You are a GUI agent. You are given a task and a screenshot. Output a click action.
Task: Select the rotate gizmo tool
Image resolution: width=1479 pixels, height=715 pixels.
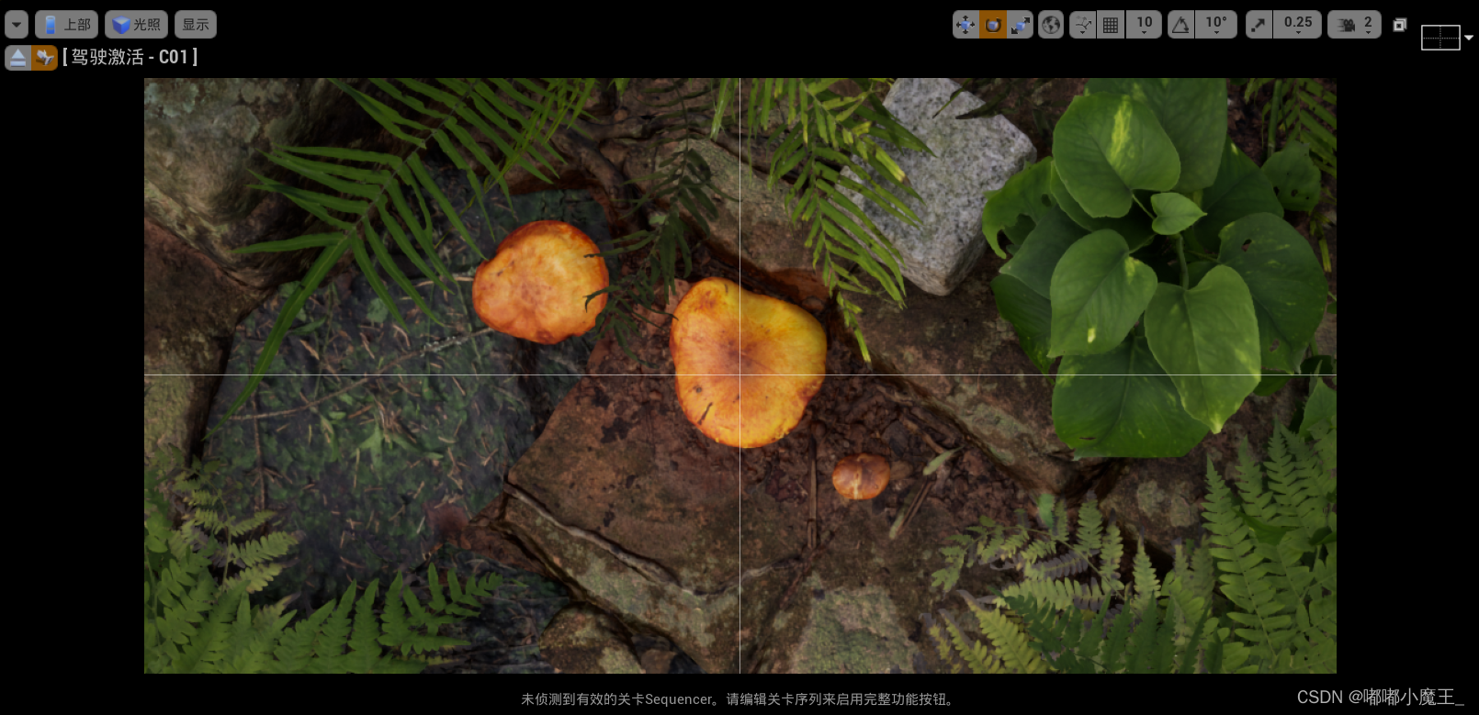tap(993, 25)
